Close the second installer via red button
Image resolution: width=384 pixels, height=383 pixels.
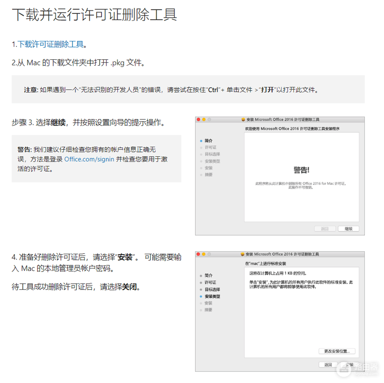[x=198, y=254]
